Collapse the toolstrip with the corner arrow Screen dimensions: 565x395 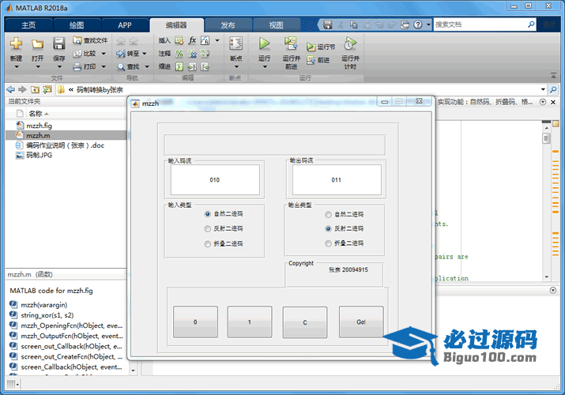point(553,75)
